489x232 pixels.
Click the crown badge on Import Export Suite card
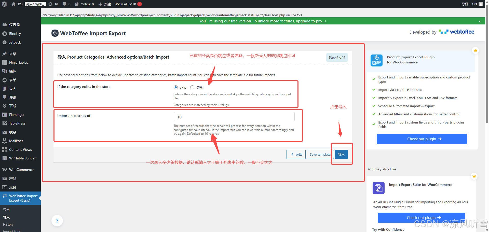pos(474,176)
